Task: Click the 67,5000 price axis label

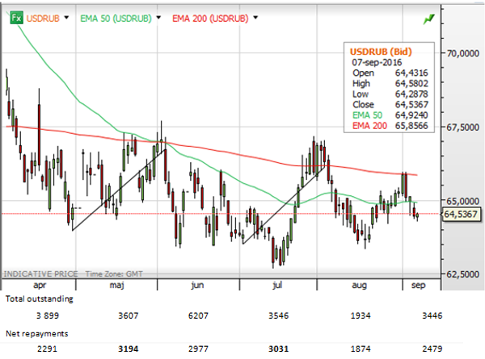Action: pyautogui.click(x=462, y=127)
